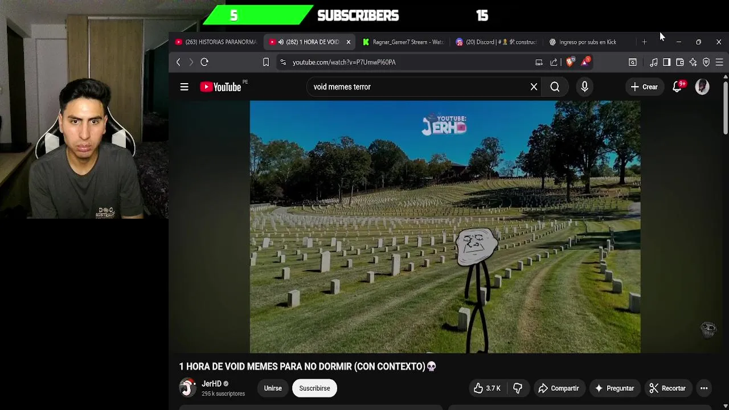Open the JerHD channel name link
Screen dimensions: 729x410
click(x=211, y=384)
